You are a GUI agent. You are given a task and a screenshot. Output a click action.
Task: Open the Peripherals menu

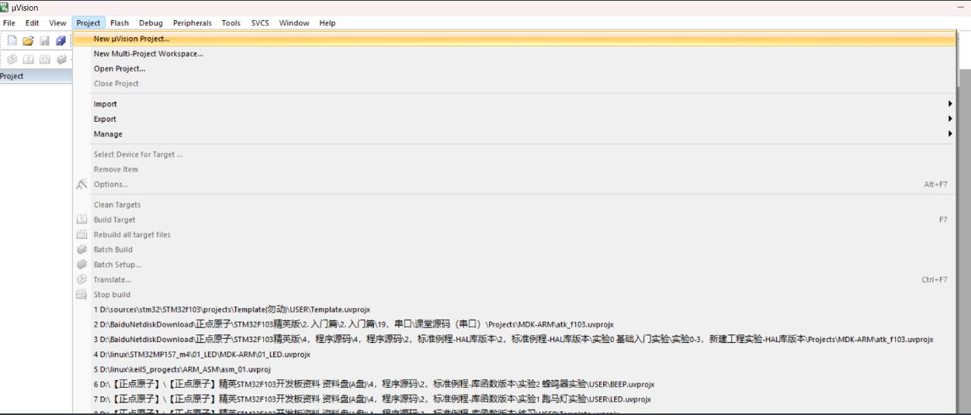click(192, 23)
